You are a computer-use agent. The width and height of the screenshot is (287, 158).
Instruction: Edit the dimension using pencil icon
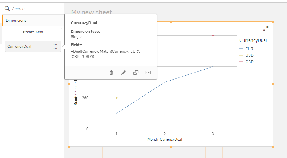coord(124,73)
